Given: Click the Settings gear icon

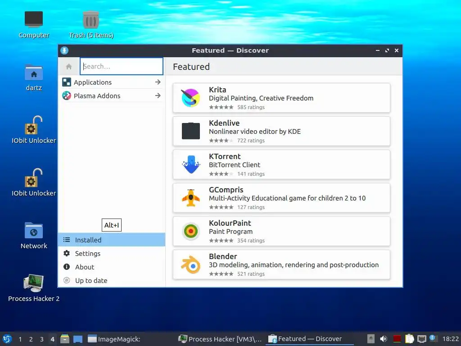Looking at the screenshot, I should (67, 253).
